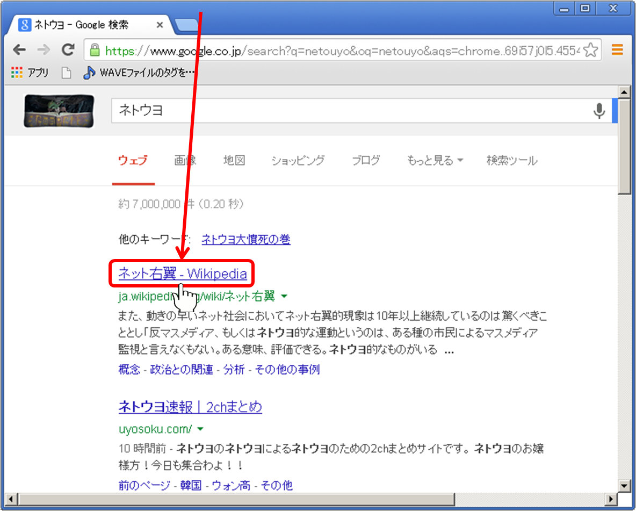Open the ネット右翼 - Wikipedia result
636x511 pixels.
[x=182, y=274]
